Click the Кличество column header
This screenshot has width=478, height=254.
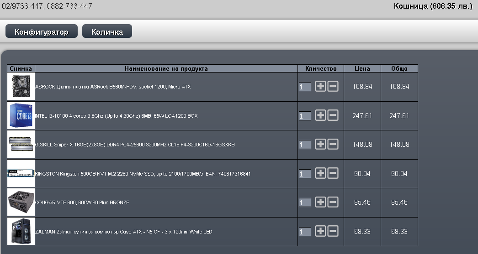(321, 68)
